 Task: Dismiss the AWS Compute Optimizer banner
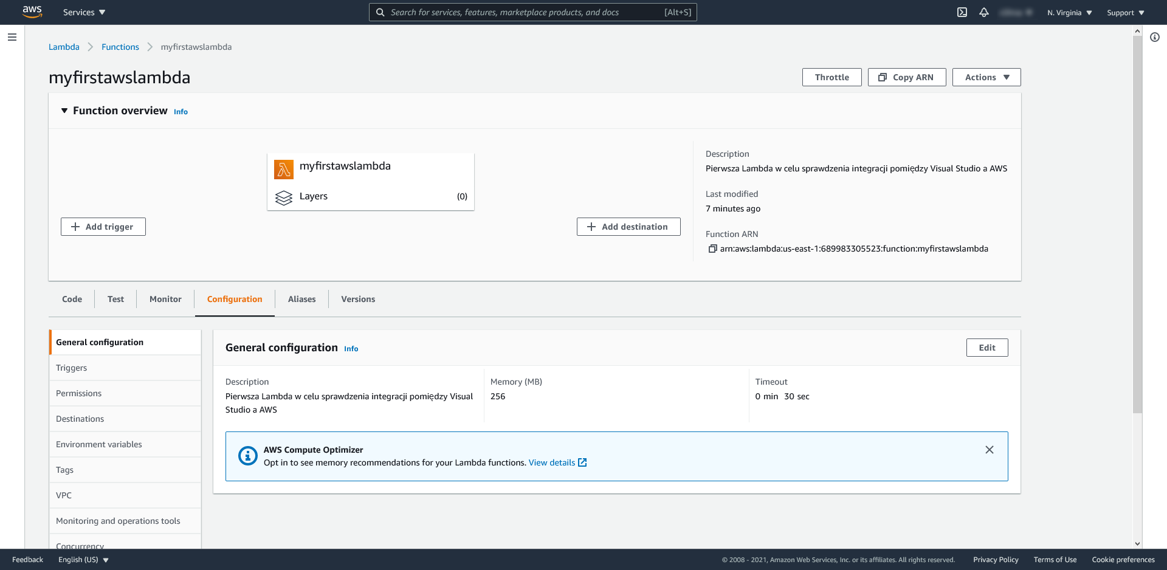point(990,450)
